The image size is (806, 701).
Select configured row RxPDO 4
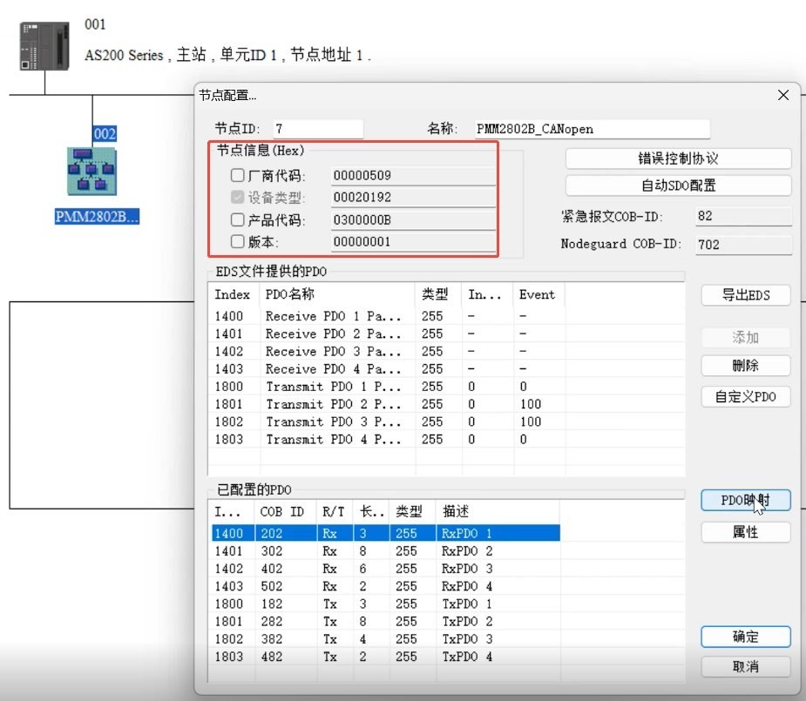click(x=385, y=586)
